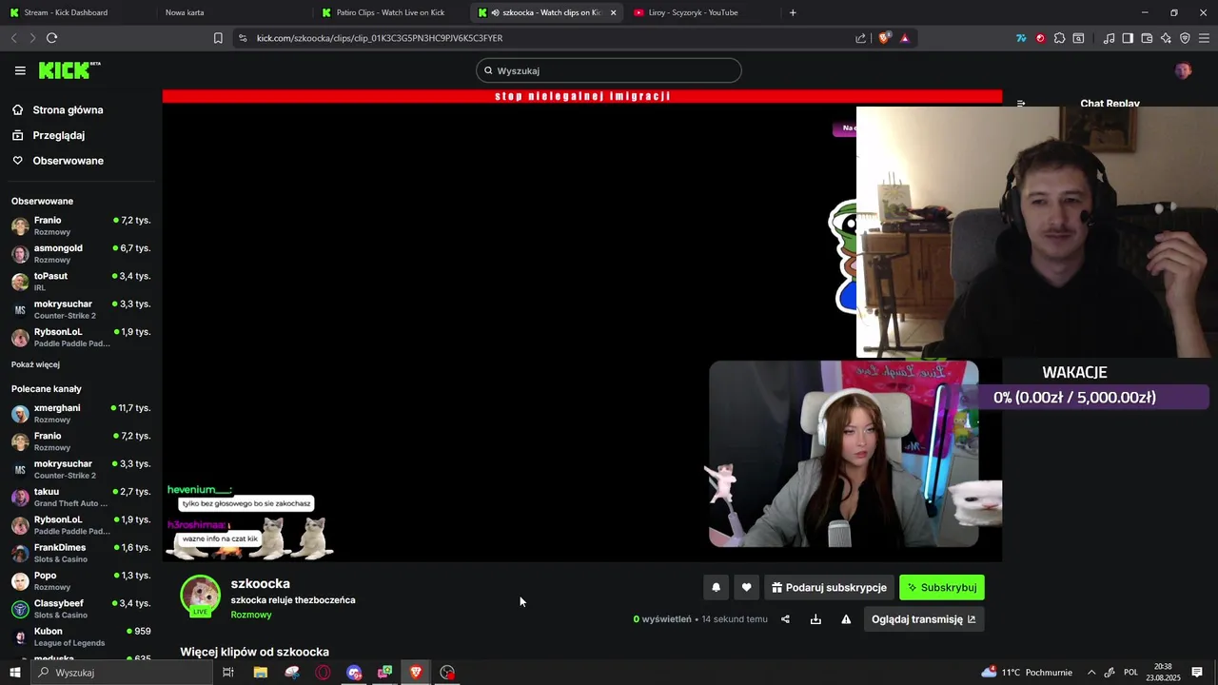Image resolution: width=1218 pixels, height=685 pixels.
Task: Open media control music note icon
Action: (x=1109, y=38)
